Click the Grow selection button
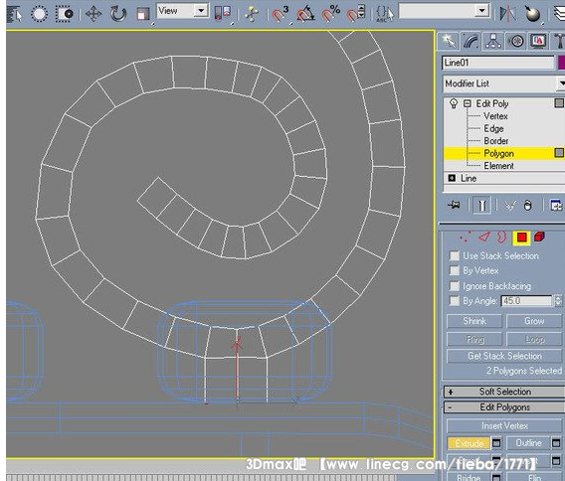The height and width of the screenshot is (481, 565). 534,321
